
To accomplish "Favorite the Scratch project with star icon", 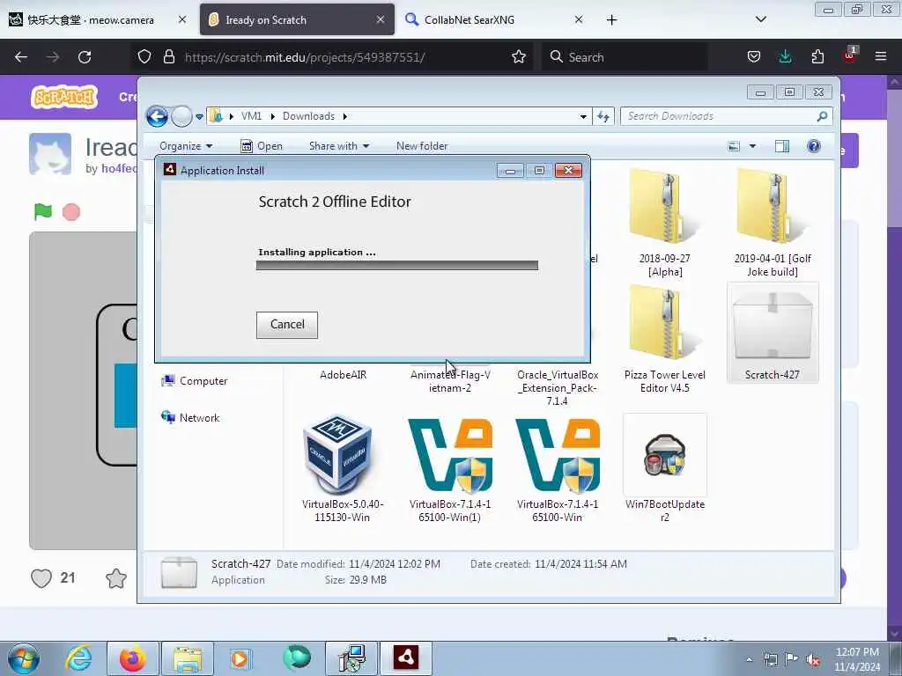I will click(x=115, y=577).
